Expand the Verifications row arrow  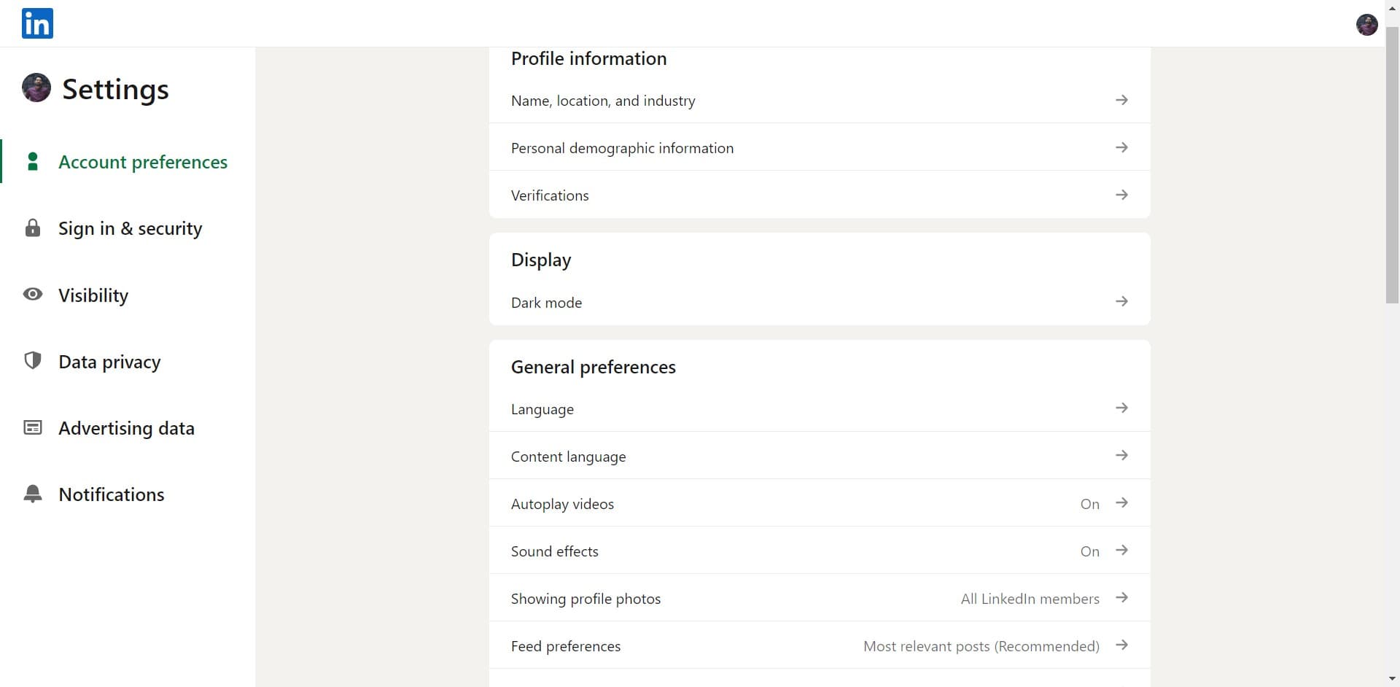1121,195
